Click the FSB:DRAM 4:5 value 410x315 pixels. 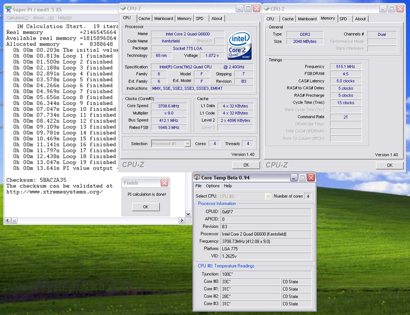point(346,74)
